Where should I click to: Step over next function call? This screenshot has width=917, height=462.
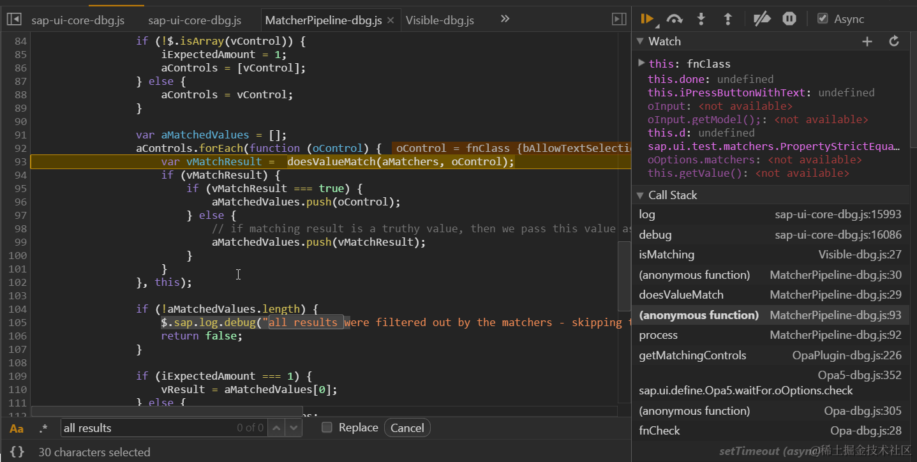(675, 19)
